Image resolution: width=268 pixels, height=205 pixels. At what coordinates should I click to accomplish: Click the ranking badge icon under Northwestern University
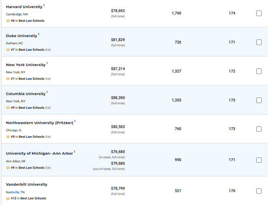pos(8,137)
